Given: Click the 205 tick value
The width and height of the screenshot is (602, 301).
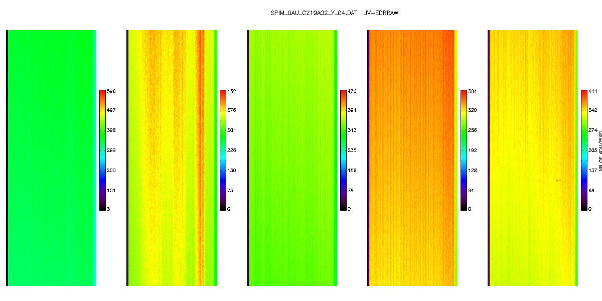Looking at the screenshot, I should (592, 150).
